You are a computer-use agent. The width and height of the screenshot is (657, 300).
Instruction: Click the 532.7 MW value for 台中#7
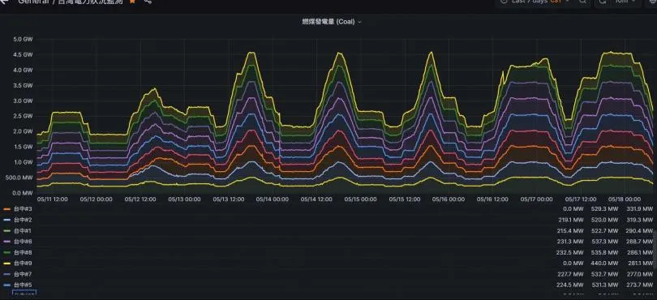click(x=605, y=274)
